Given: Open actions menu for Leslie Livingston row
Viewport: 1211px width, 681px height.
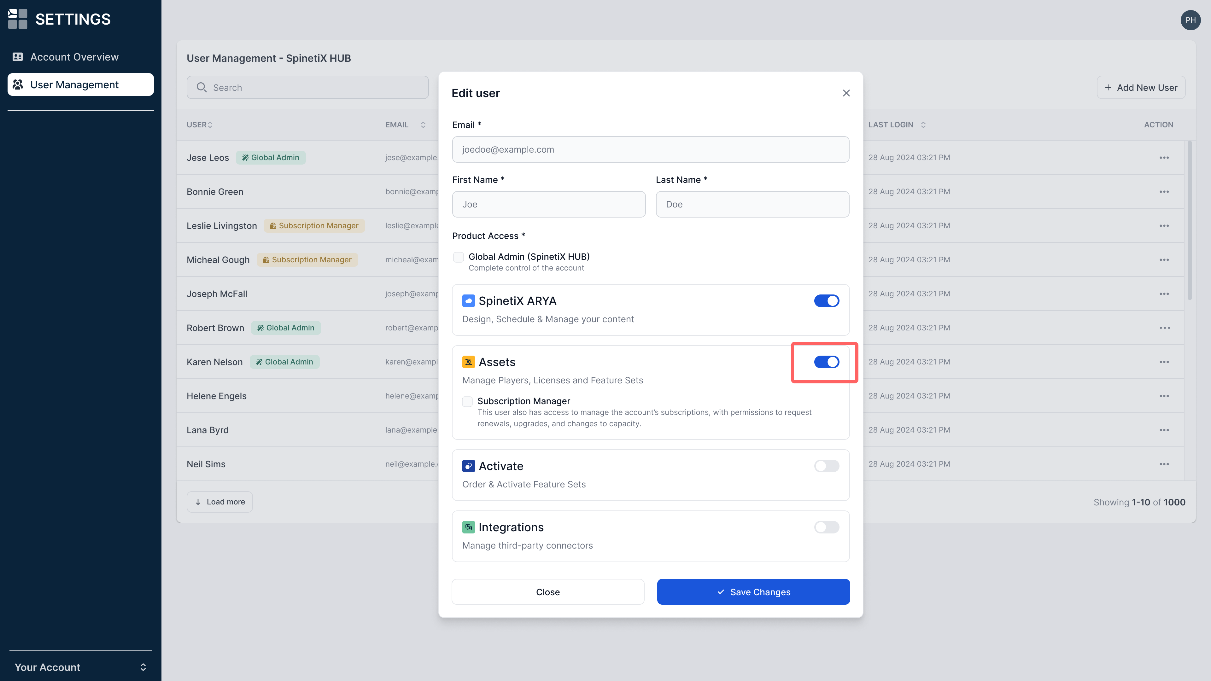Looking at the screenshot, I should (1164, 226).
